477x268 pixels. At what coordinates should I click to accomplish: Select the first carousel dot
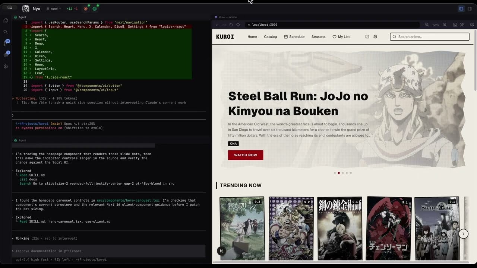(x=335, y=173)
